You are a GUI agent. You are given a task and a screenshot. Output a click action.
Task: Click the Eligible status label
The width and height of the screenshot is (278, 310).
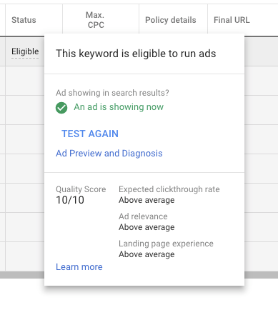[x=25, y=51]
